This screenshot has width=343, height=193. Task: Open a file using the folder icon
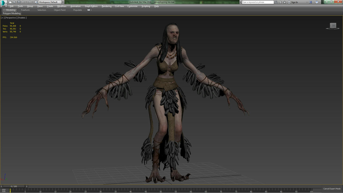(14, 2)
